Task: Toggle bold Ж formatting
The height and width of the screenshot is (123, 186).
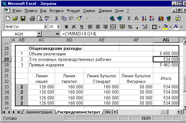Action: tap(66, 27)
